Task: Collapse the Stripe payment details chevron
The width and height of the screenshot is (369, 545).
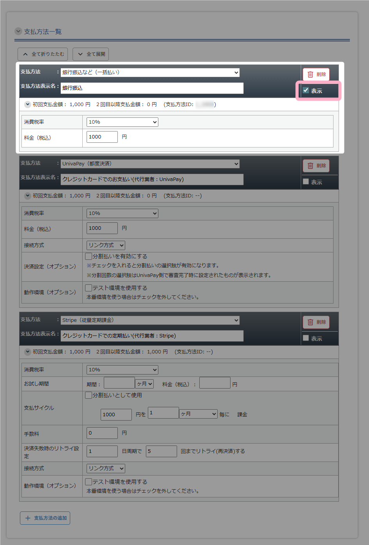Action: 28,352
